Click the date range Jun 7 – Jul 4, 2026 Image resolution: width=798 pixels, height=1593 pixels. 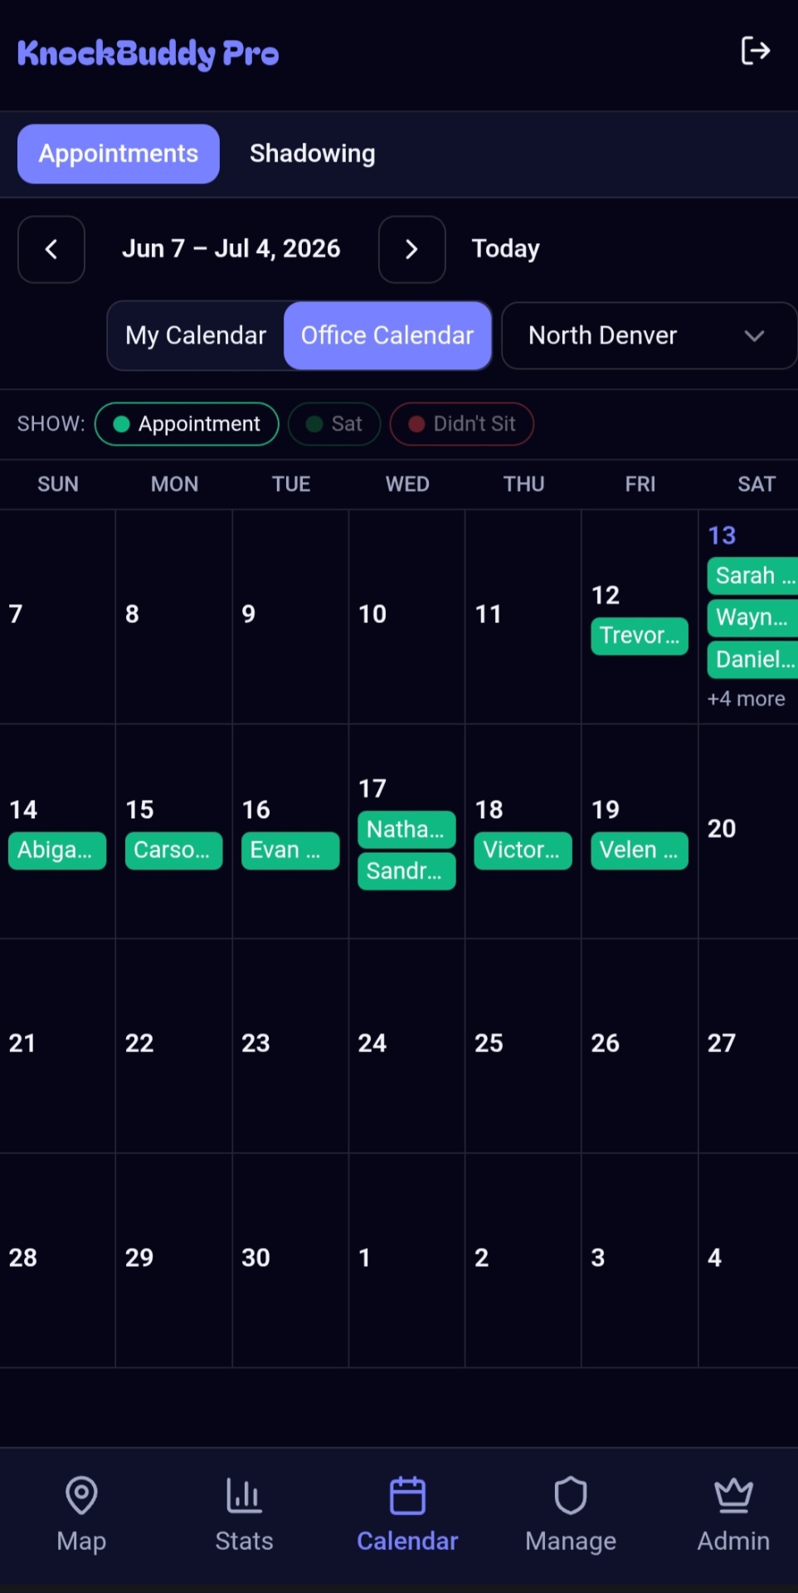point(231,248)
